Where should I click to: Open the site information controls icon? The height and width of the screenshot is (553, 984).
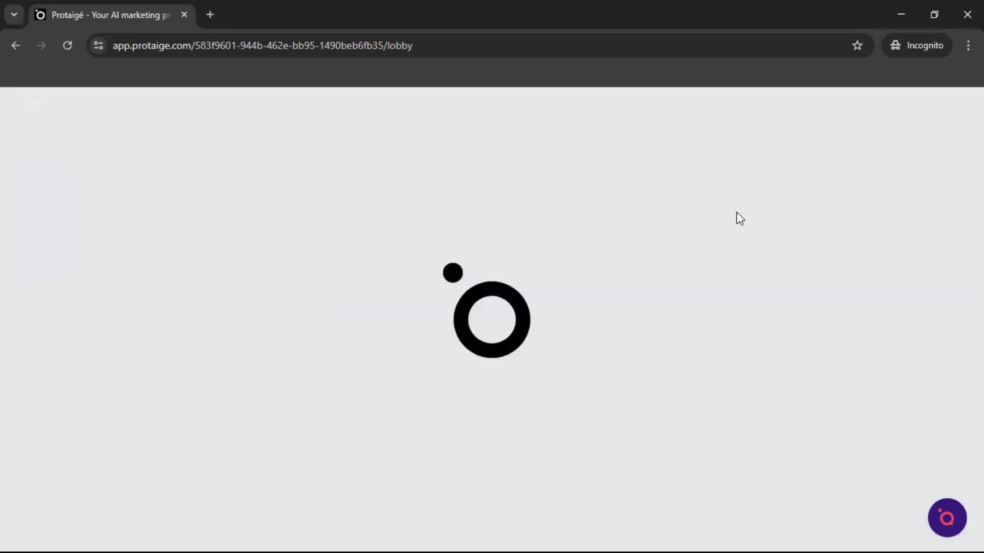tap(98, 45)
